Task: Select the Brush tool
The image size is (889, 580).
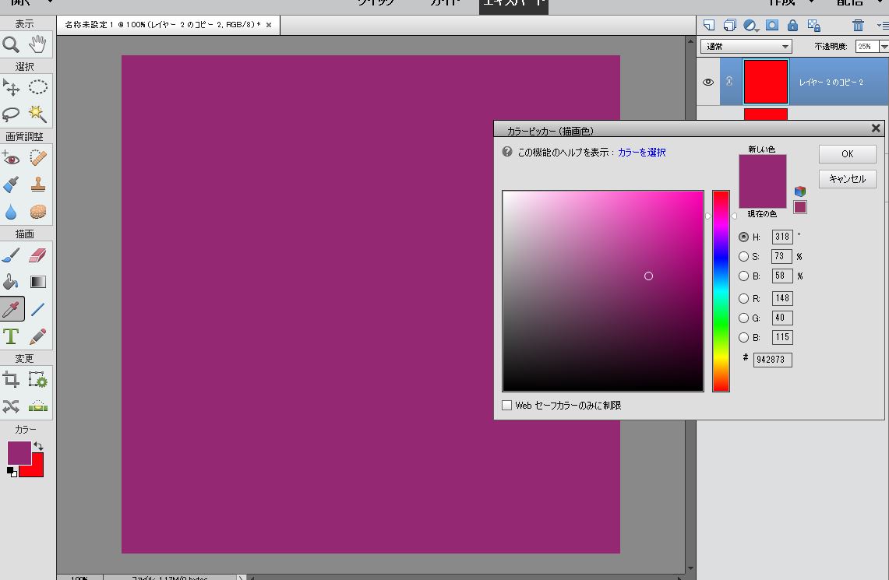Action: tap(11, 255)
